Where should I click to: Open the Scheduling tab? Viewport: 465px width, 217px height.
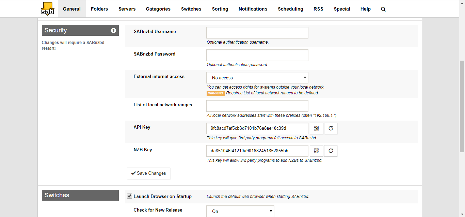[290, 9]
